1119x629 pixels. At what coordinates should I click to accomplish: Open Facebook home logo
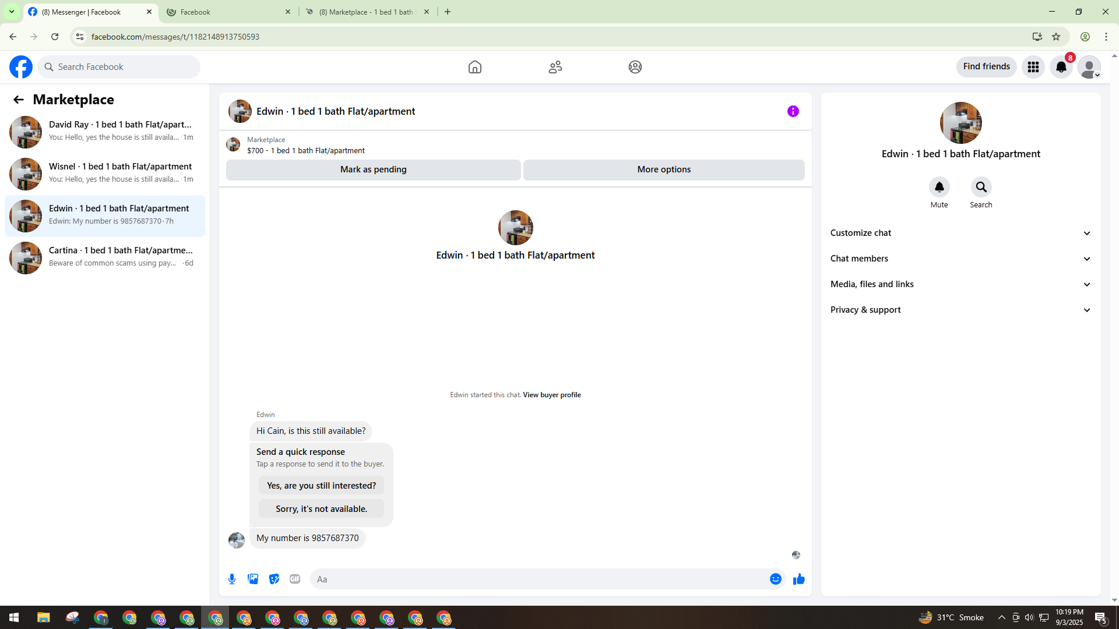[x=21, y=67]
